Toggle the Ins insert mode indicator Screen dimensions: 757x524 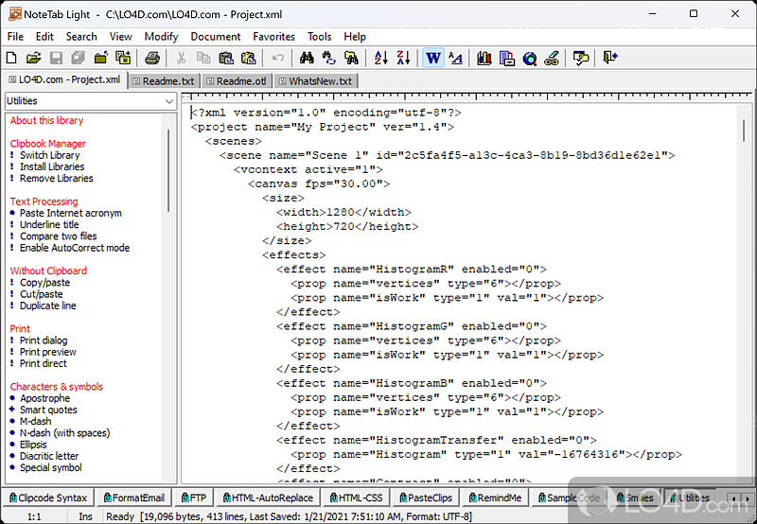coord(85,516)
